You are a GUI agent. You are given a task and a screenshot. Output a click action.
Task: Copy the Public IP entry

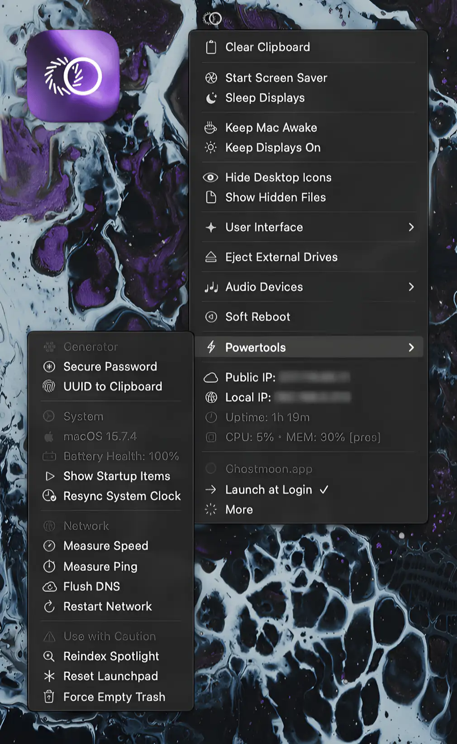[x=250, y=377]
